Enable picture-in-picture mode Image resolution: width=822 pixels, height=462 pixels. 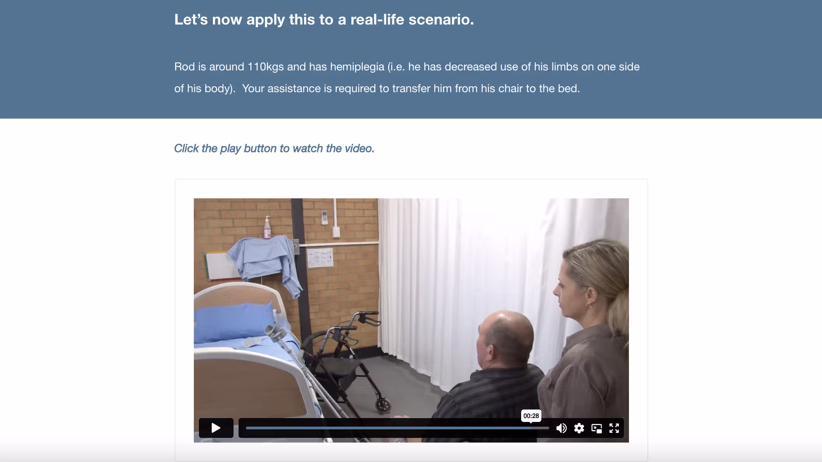click(597, 428)
